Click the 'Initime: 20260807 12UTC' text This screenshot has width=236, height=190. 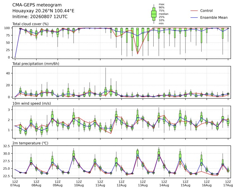coord(40,16)
